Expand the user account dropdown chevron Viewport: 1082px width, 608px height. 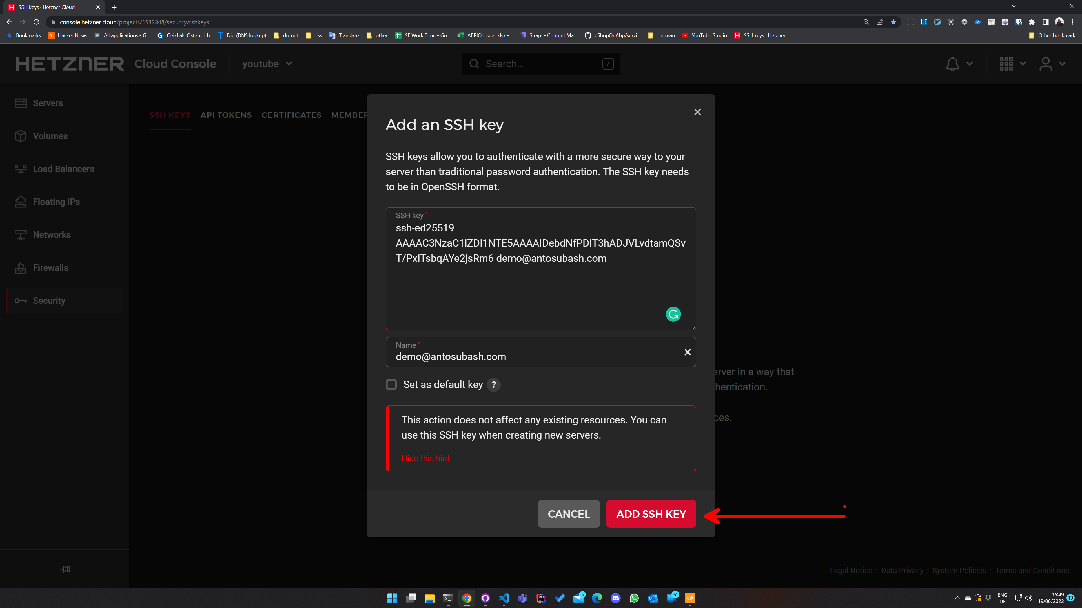point(1063,64)
